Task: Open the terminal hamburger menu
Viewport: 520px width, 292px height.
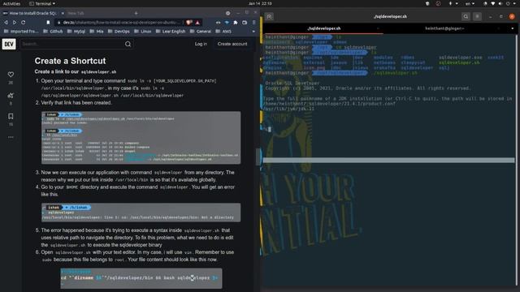Action: (477, 16)
